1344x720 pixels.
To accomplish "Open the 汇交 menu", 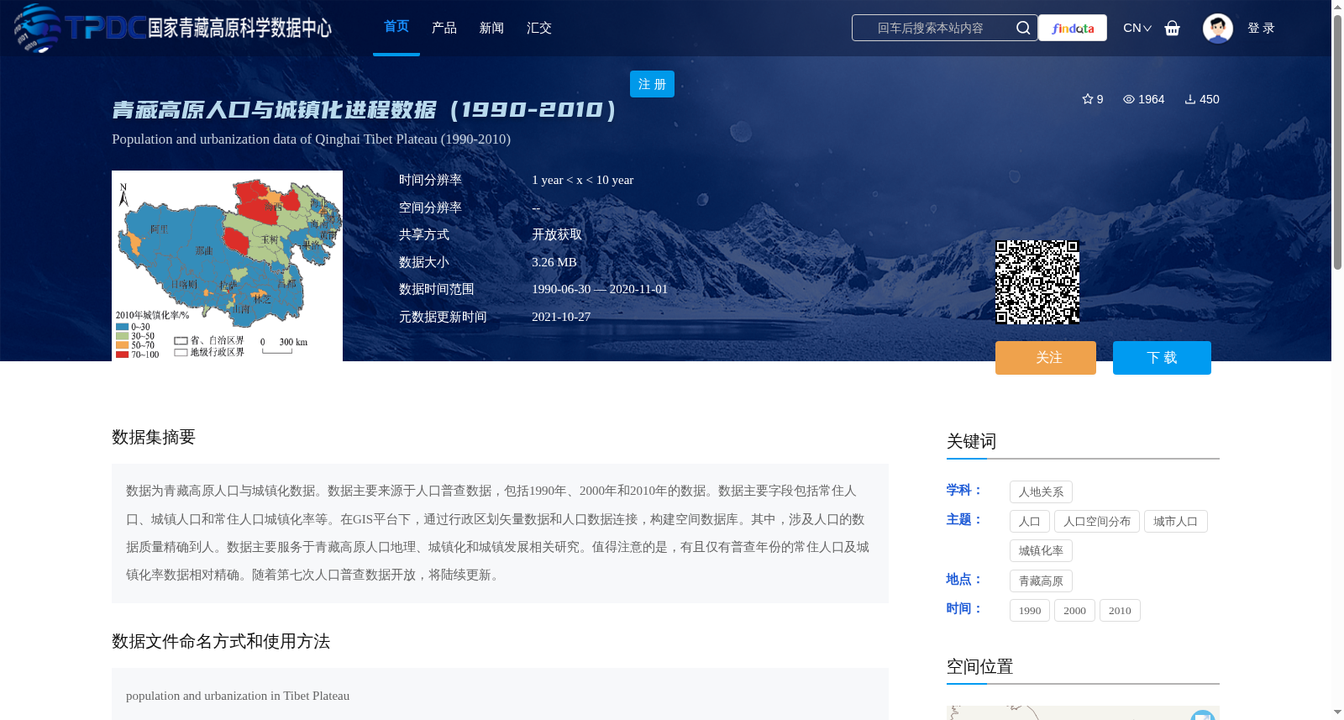I will coord(539,28).
